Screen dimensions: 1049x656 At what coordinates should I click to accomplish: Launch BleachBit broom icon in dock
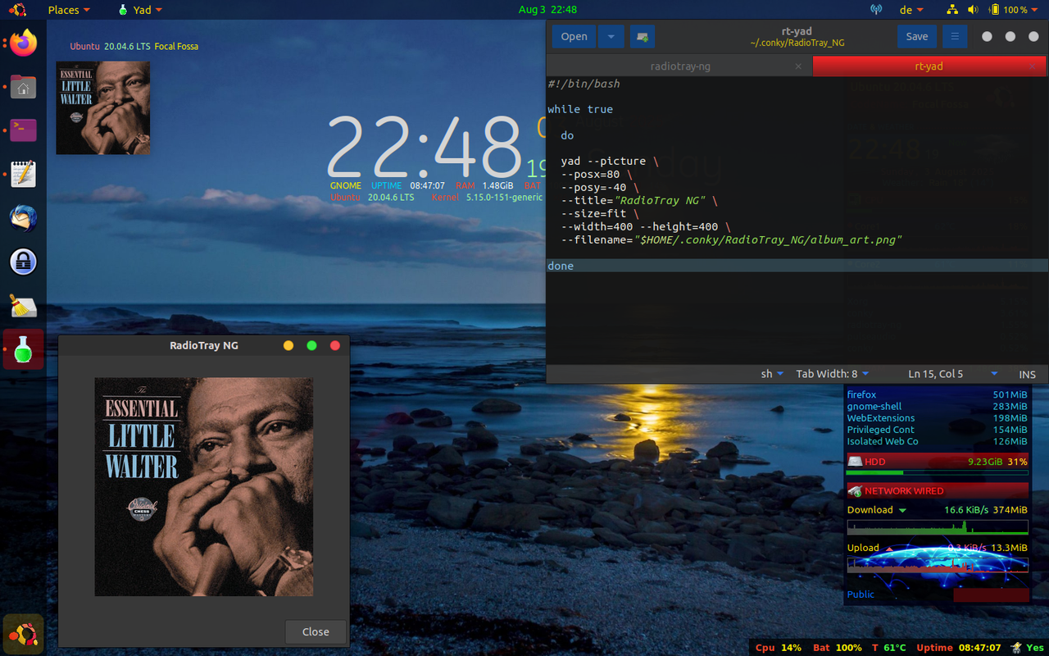[x=23, y=306]
